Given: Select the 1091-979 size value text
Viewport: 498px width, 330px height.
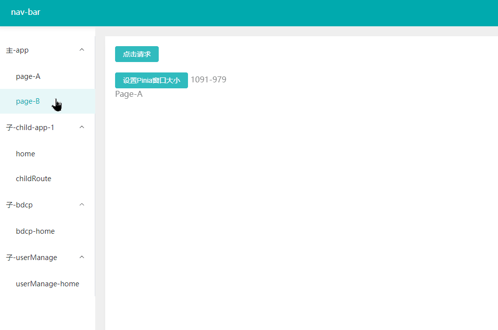Looking at the screenshot, I should (208, 79).
